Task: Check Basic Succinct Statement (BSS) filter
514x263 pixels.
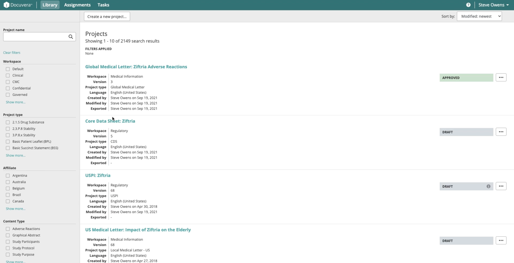Action: [8, 148]
